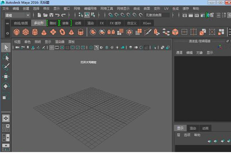Click the Bevel cube shelf icon
231x158 pixels.
click(175, 32)
